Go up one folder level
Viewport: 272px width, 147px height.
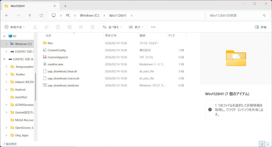tap(29, 16)
